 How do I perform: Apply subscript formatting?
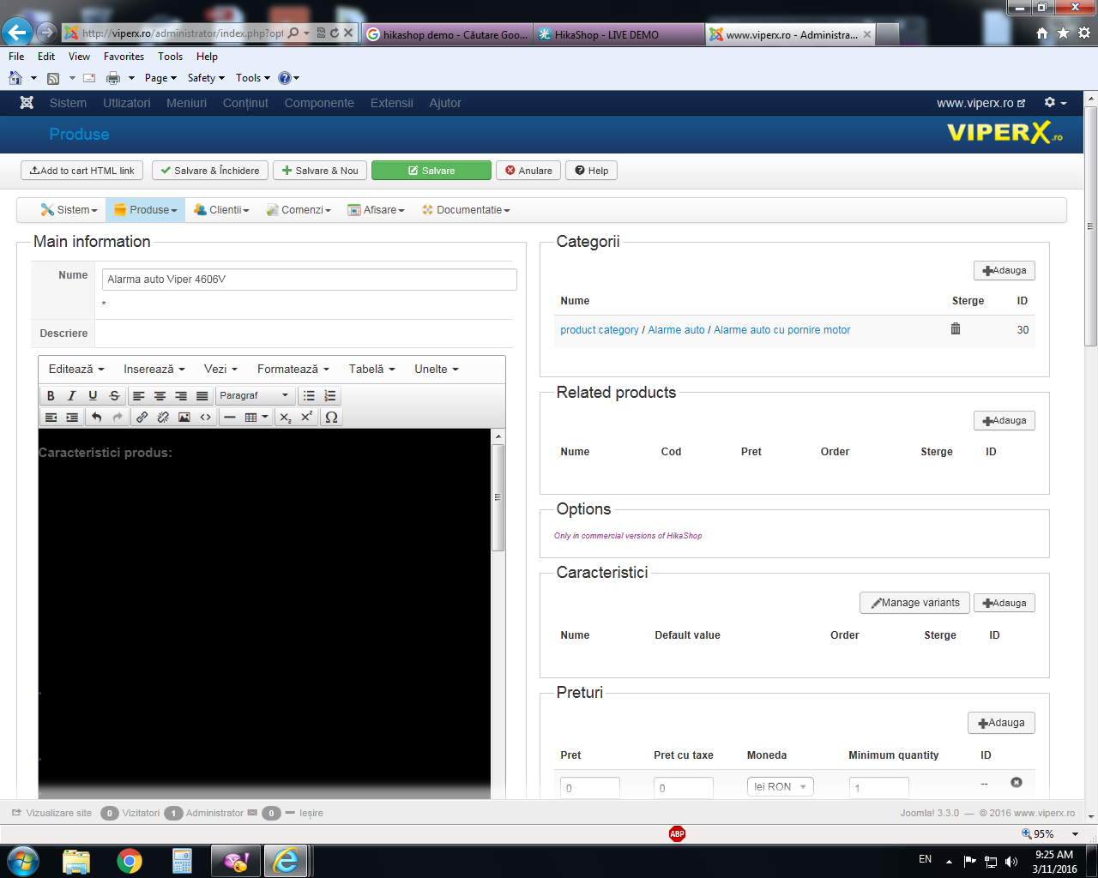pyautogui.click(x=286, y=418)
